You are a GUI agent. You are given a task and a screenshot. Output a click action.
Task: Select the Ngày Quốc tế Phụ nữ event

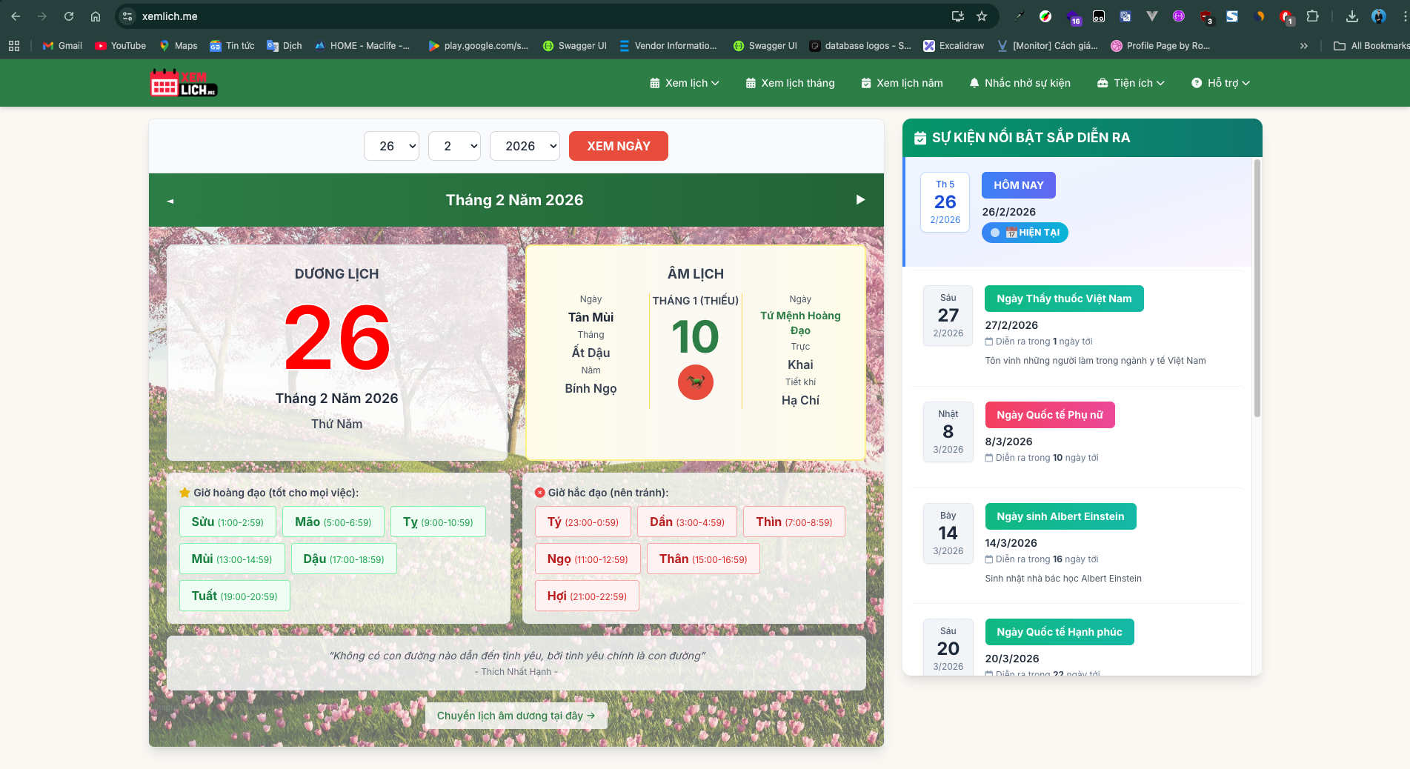(1050, 415)
